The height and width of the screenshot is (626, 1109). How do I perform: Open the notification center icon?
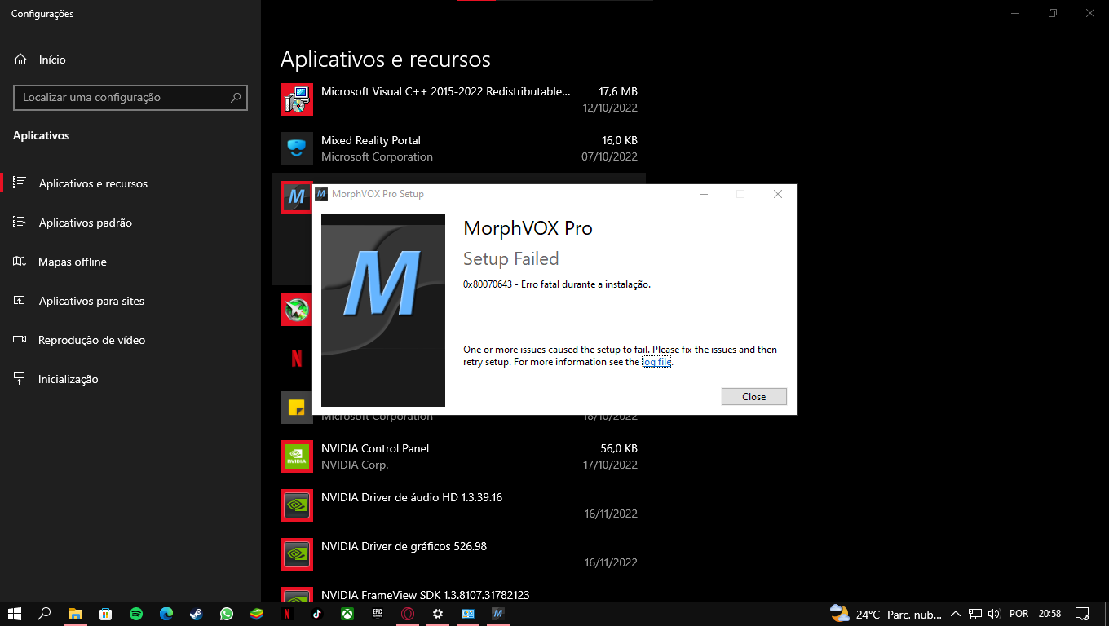pos(1082,614)
